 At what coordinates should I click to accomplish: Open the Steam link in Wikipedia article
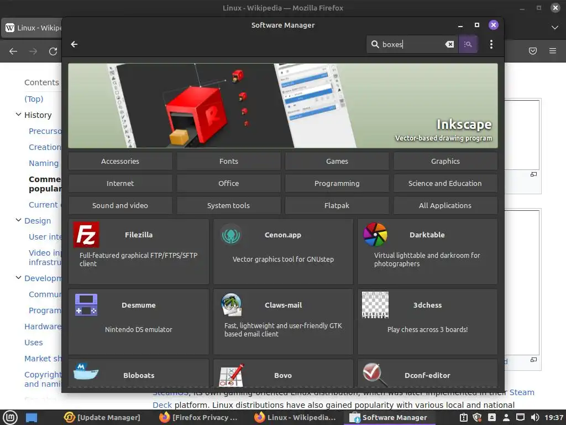pyautogui.click(x=522, y=392)
